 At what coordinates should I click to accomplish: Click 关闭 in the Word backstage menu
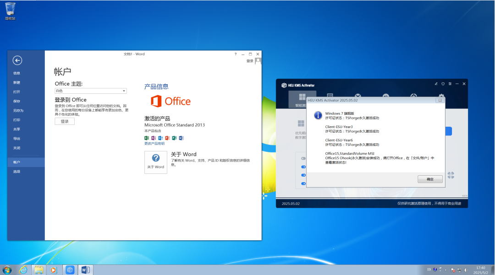pyautogui.click(x=17, y=148)
